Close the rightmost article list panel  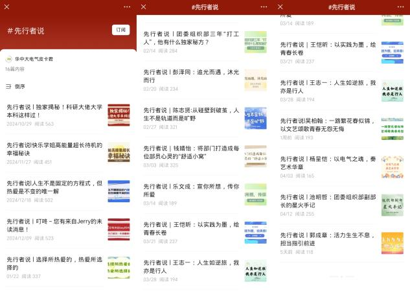tap(280, 6)
